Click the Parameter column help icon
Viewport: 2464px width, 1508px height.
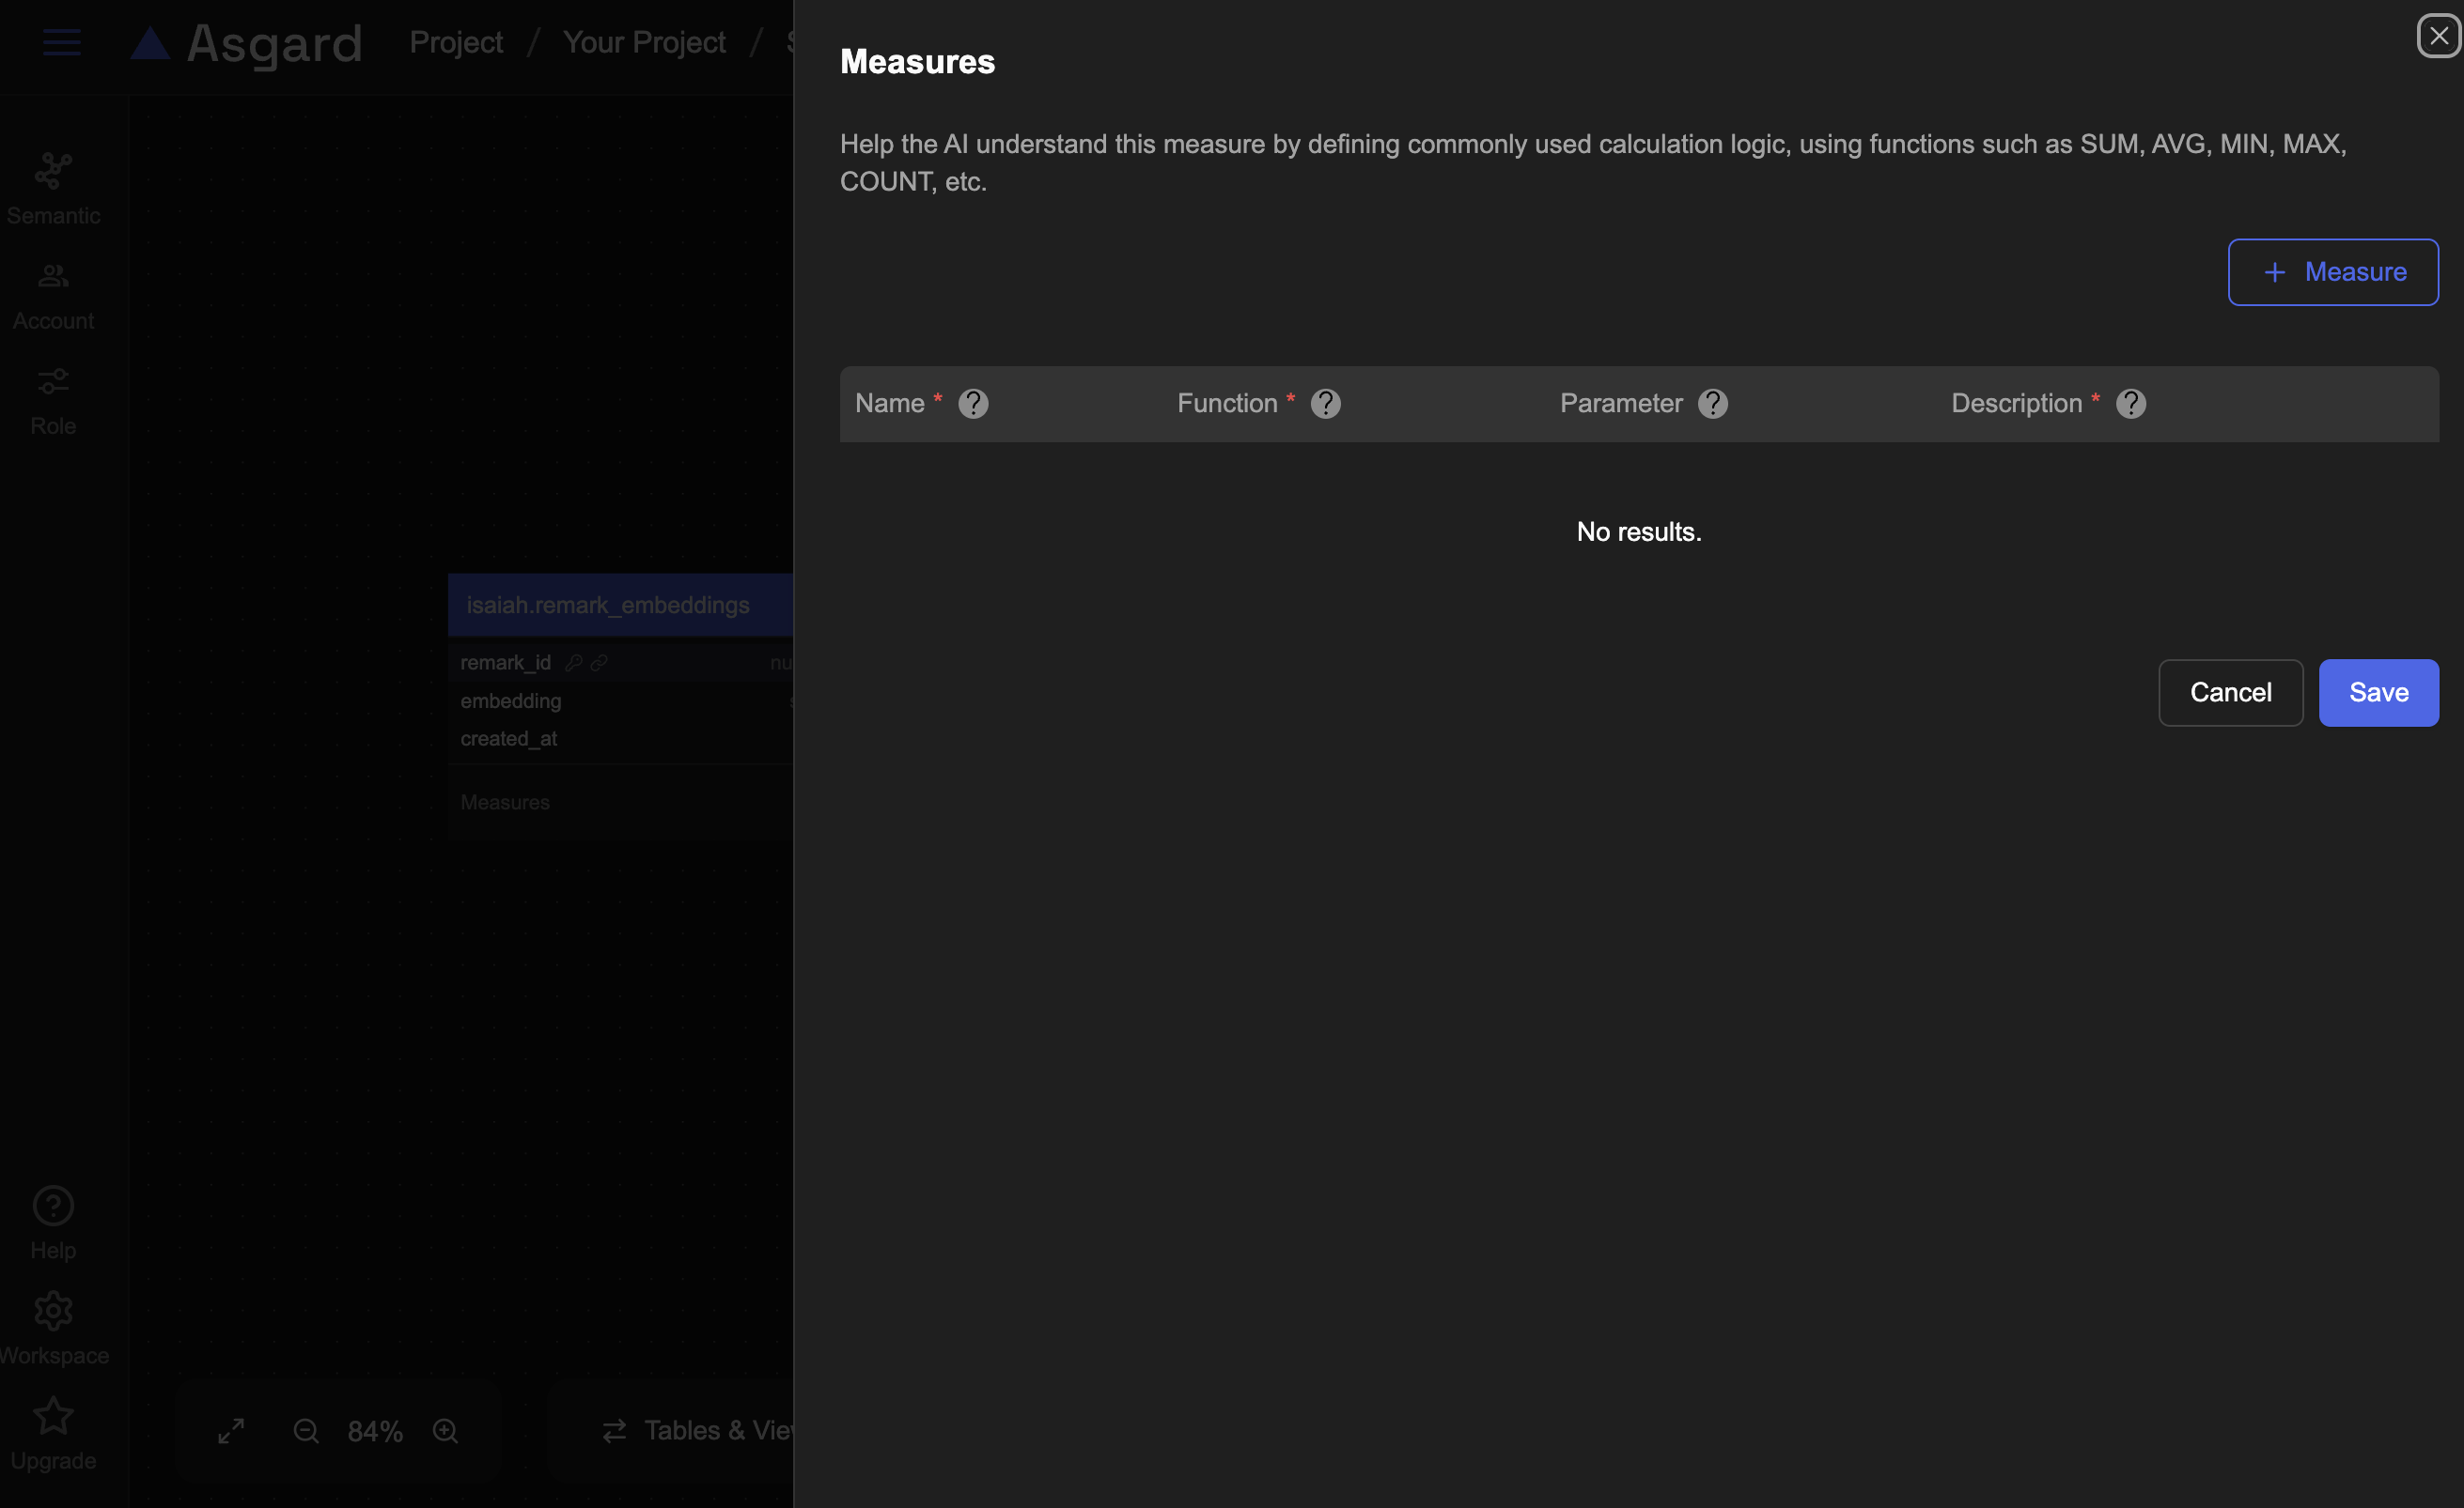tap(1712, 404)
